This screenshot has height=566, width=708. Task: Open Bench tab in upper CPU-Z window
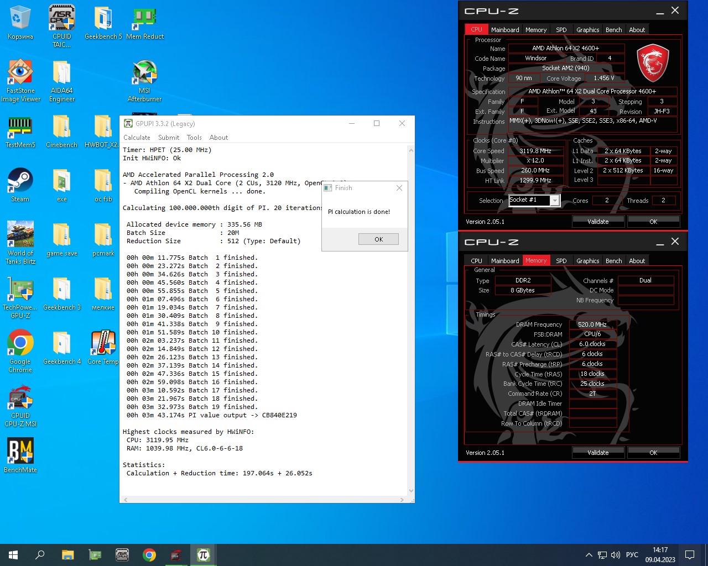pyautogui.click(x=614, y=30)
